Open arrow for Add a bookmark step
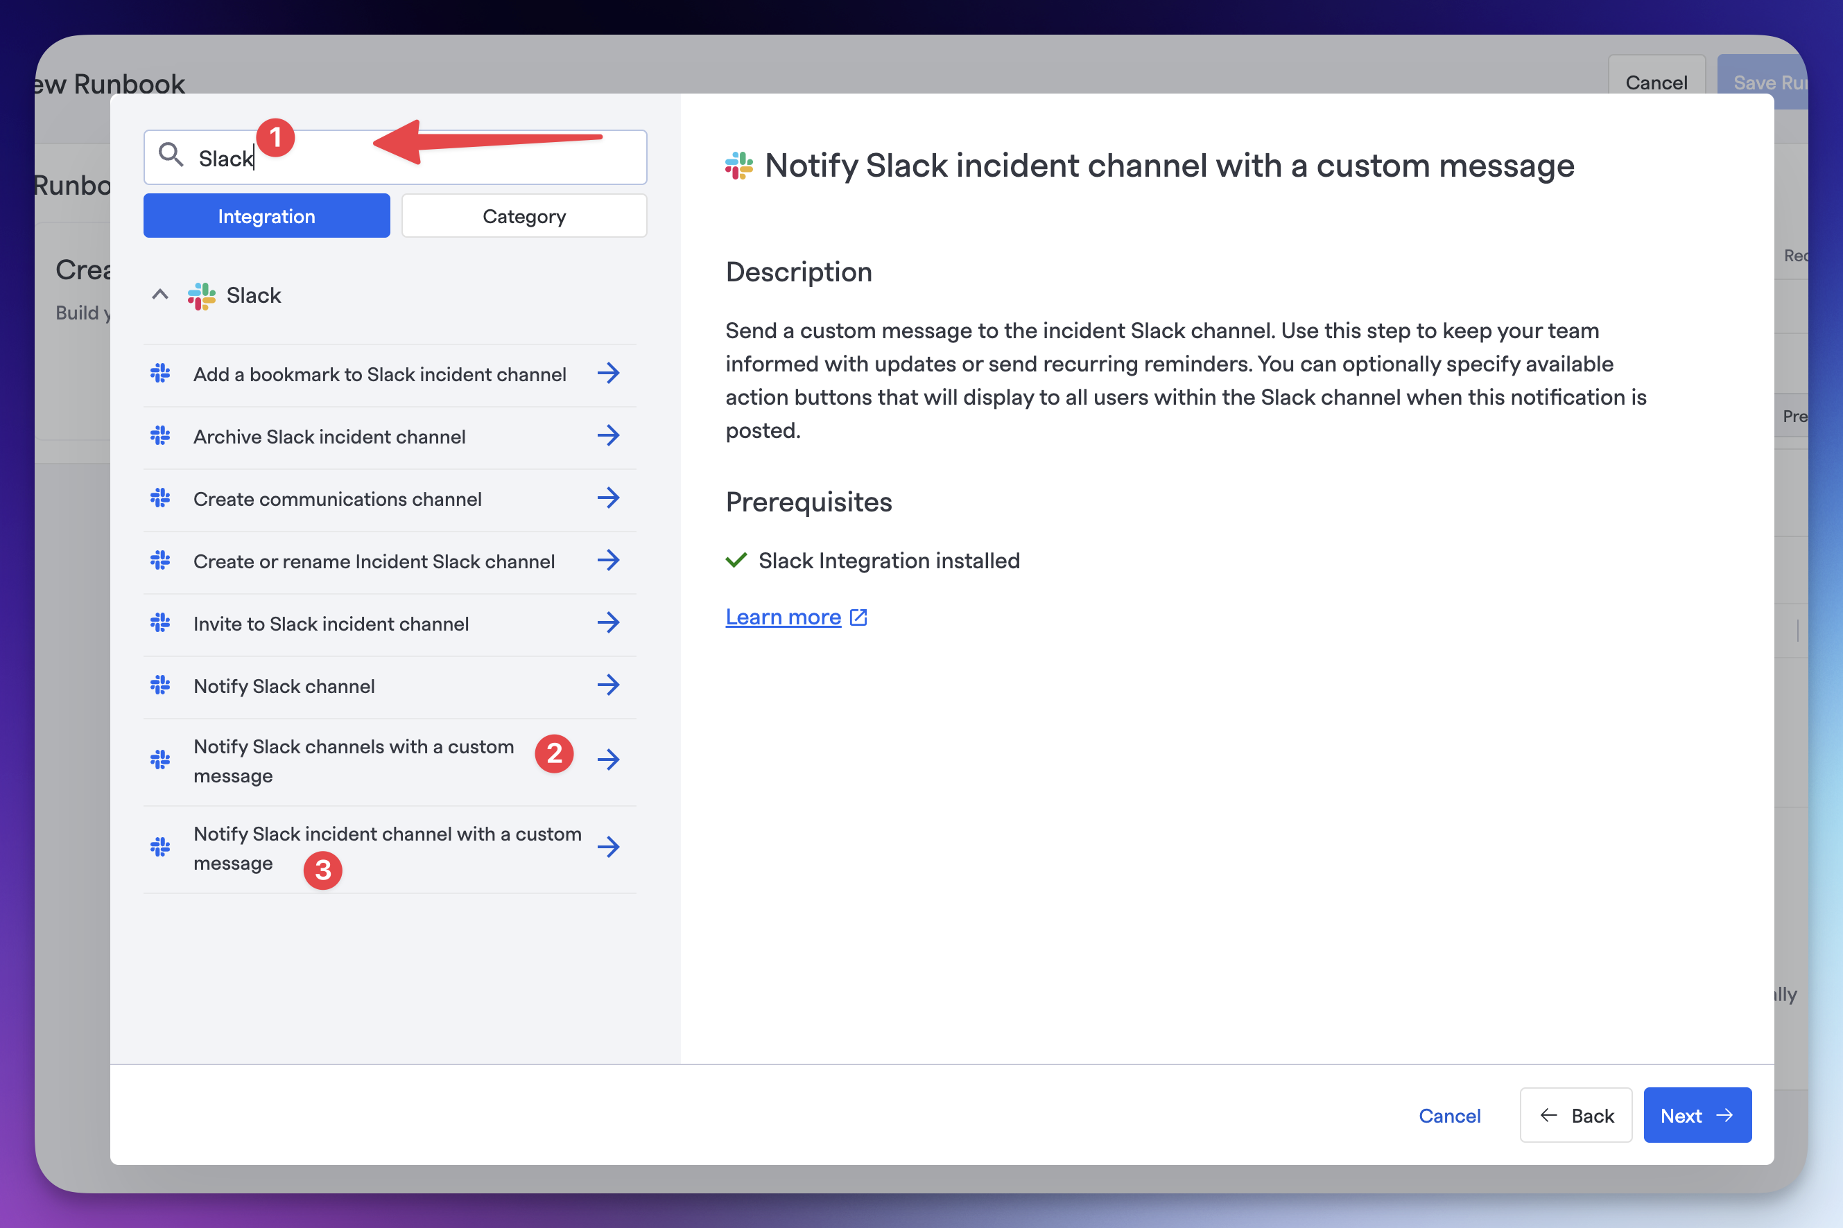Viewport: 1843px width, 1228px height. (x=608, y=374)
